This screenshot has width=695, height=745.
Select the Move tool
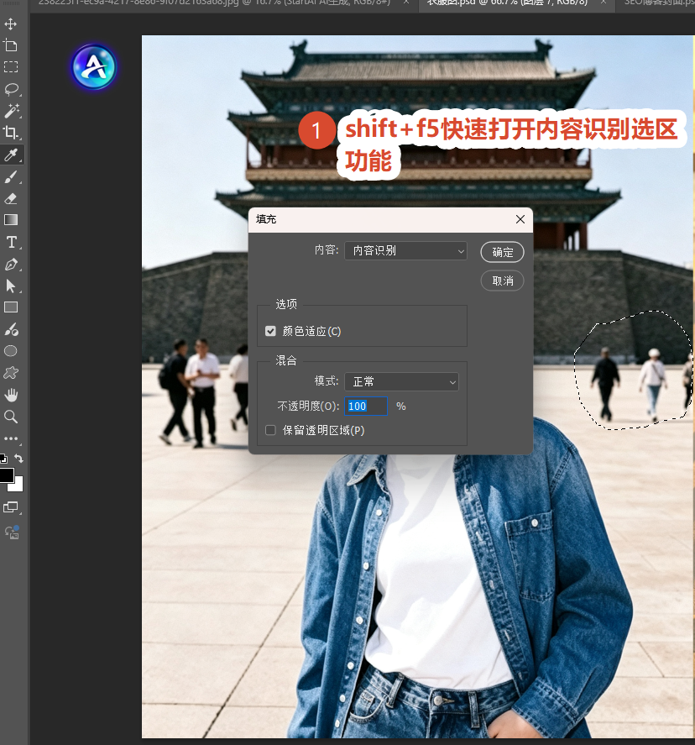point(10,24)
